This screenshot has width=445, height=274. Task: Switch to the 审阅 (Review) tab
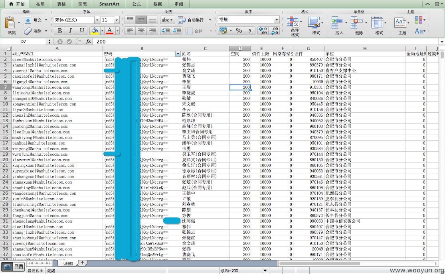[x=179, y=4]
